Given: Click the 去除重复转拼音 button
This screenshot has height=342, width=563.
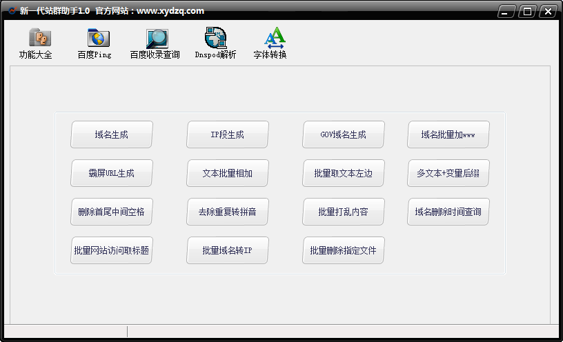Looking at the screenshot, I should 227,212.
